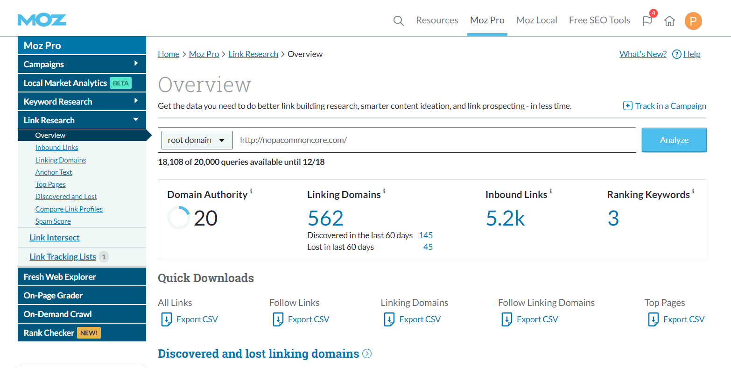Open notifications via the flag icon
Screen dimensions: 731x368
(648, 21)
